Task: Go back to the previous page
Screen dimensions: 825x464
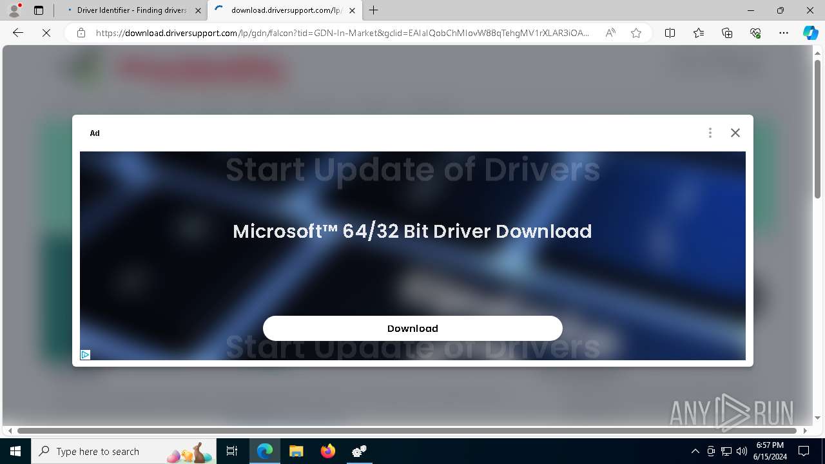Action: [x=18, y=33]
